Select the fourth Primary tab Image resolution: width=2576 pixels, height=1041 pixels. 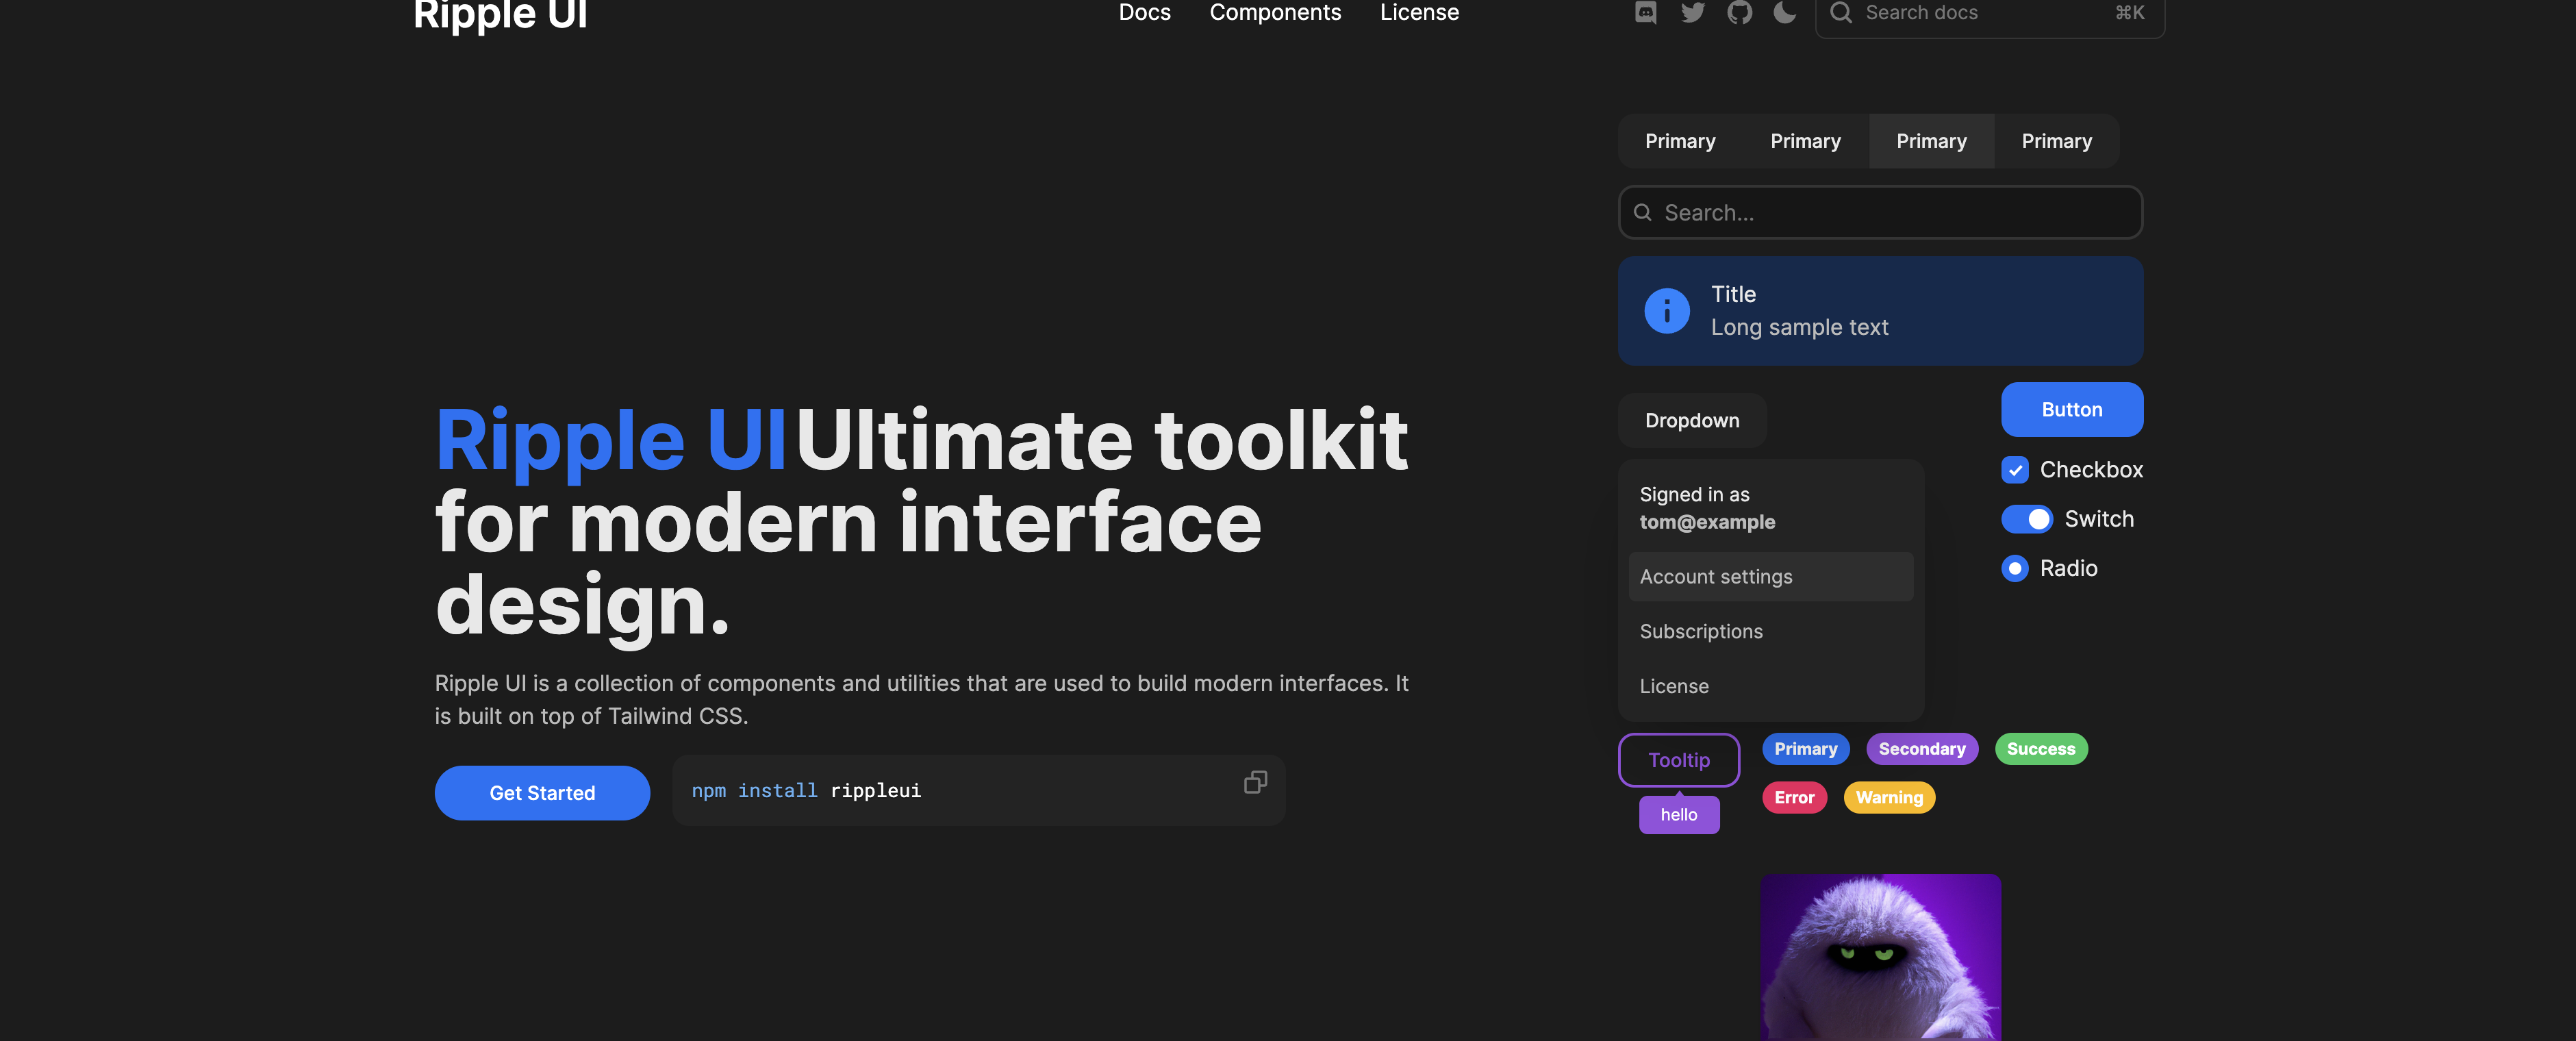(2056, 141)
